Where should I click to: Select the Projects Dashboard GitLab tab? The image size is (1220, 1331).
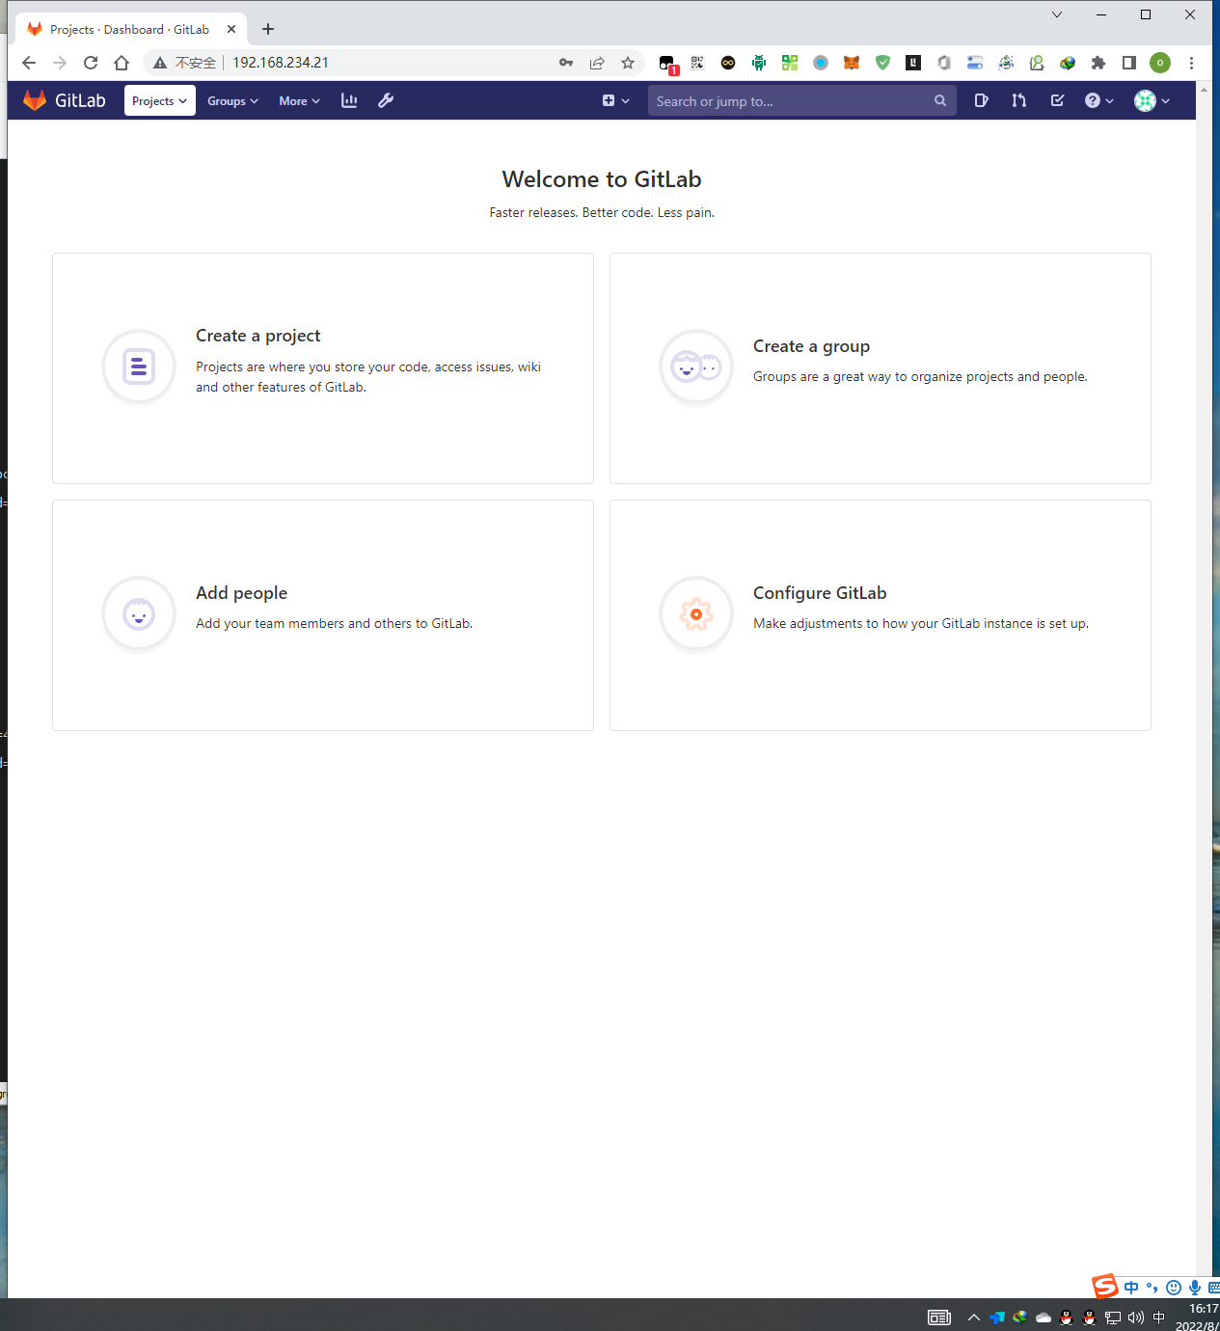132,29
